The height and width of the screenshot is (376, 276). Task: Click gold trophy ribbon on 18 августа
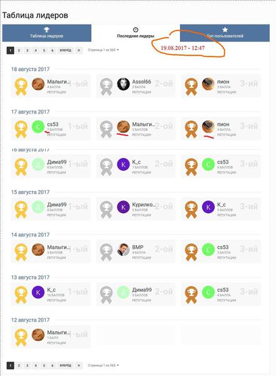coord(21,86)
